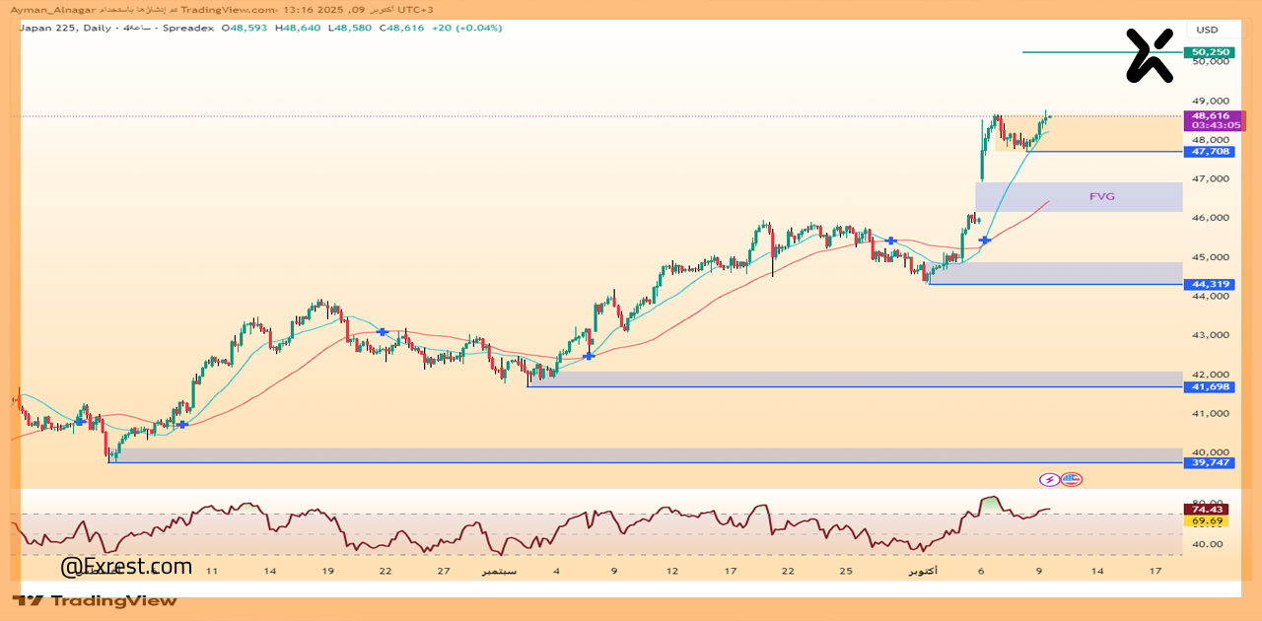Screen dimensions: 1262x621
Task: Open the USD currency selector
Action: (x=1207, y=30)
